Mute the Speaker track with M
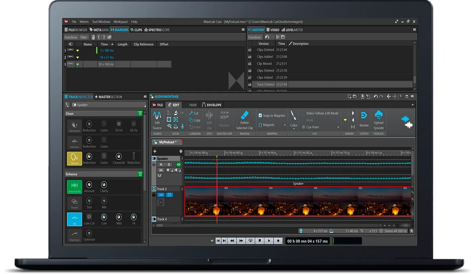This screenshot has width=475, height=274. tap(161, 164)
